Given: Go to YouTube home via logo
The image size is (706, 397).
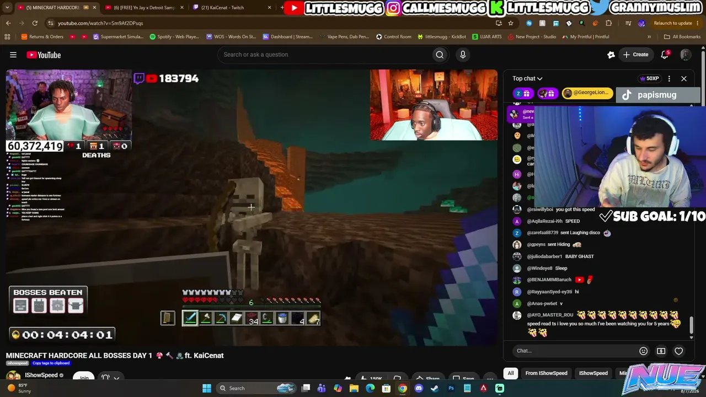Looking at the screenshot, I should coord(44,55).
